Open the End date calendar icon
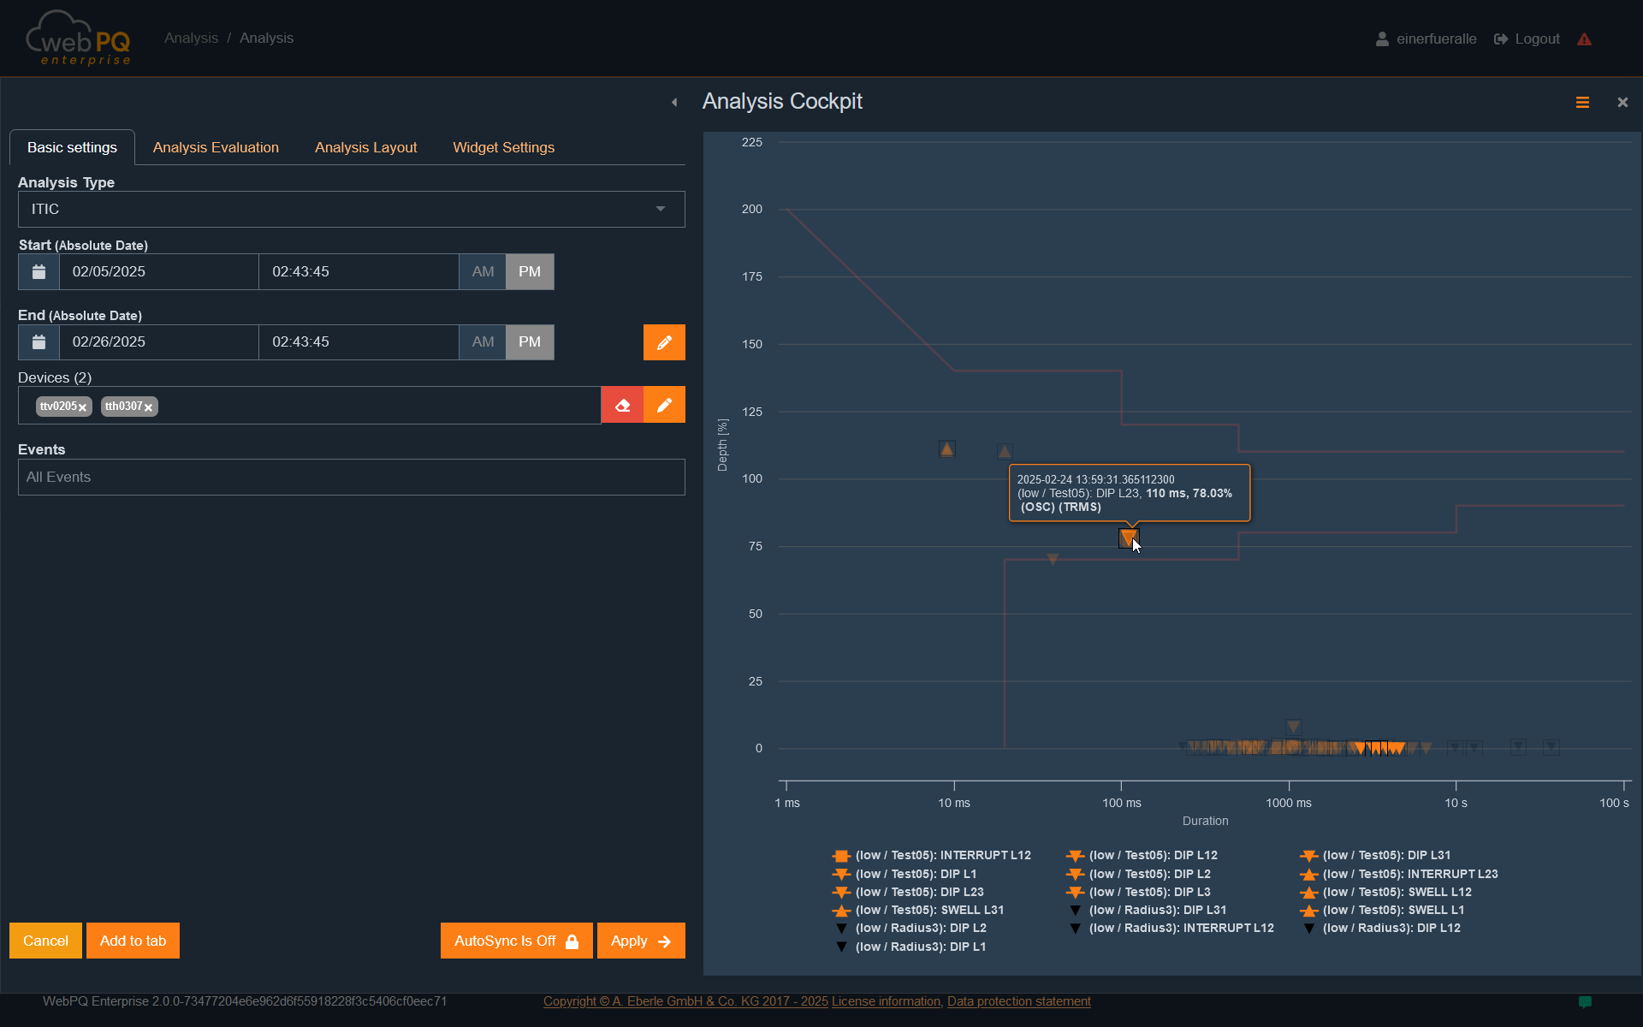 click(x=39, y=341)
